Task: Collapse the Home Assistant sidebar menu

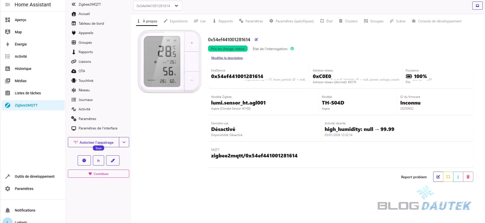Action: point(8,5)
